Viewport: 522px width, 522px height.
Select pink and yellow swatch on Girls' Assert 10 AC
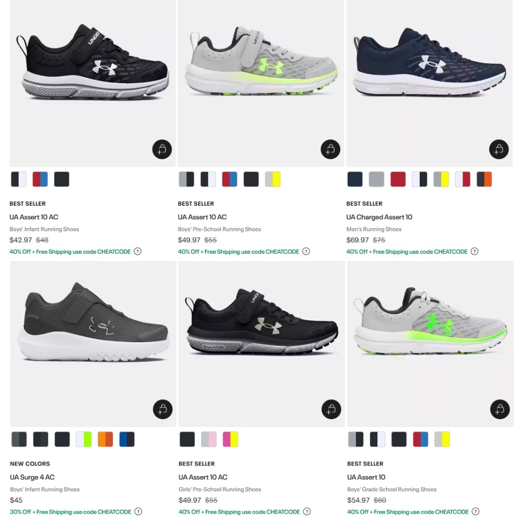coord(230,439)
